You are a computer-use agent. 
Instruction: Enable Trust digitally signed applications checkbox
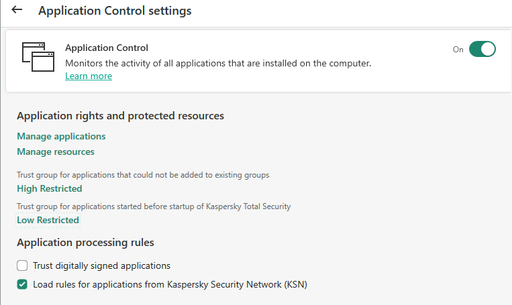(x=22, y=265)
